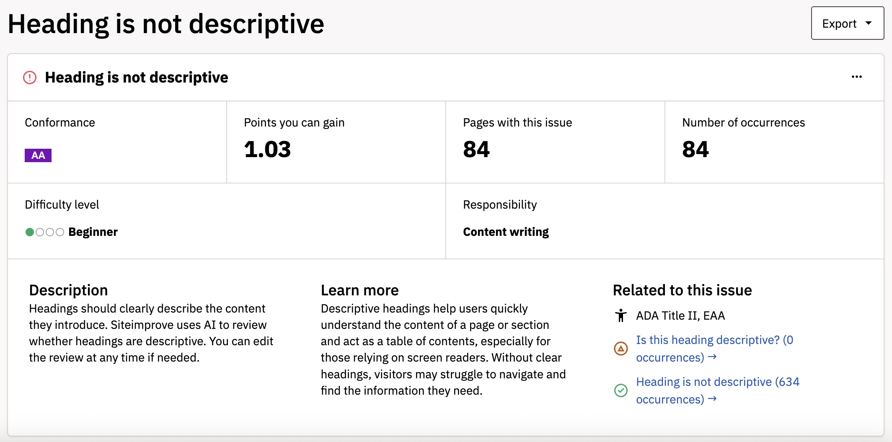
Task: Click the 'Related to this issue' heading
Action: (x=683, y=290)
